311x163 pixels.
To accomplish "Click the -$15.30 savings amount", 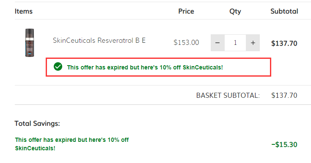I will click(284, 144).
